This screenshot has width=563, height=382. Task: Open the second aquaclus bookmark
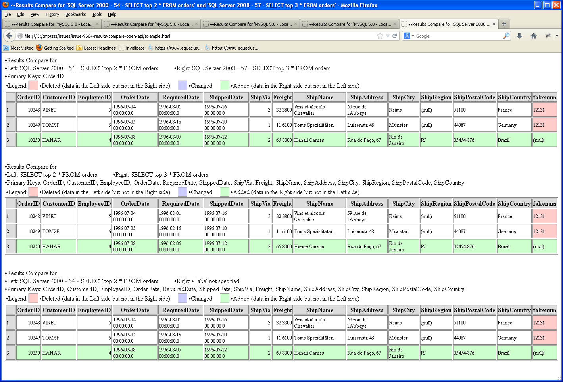coord(231,48)
